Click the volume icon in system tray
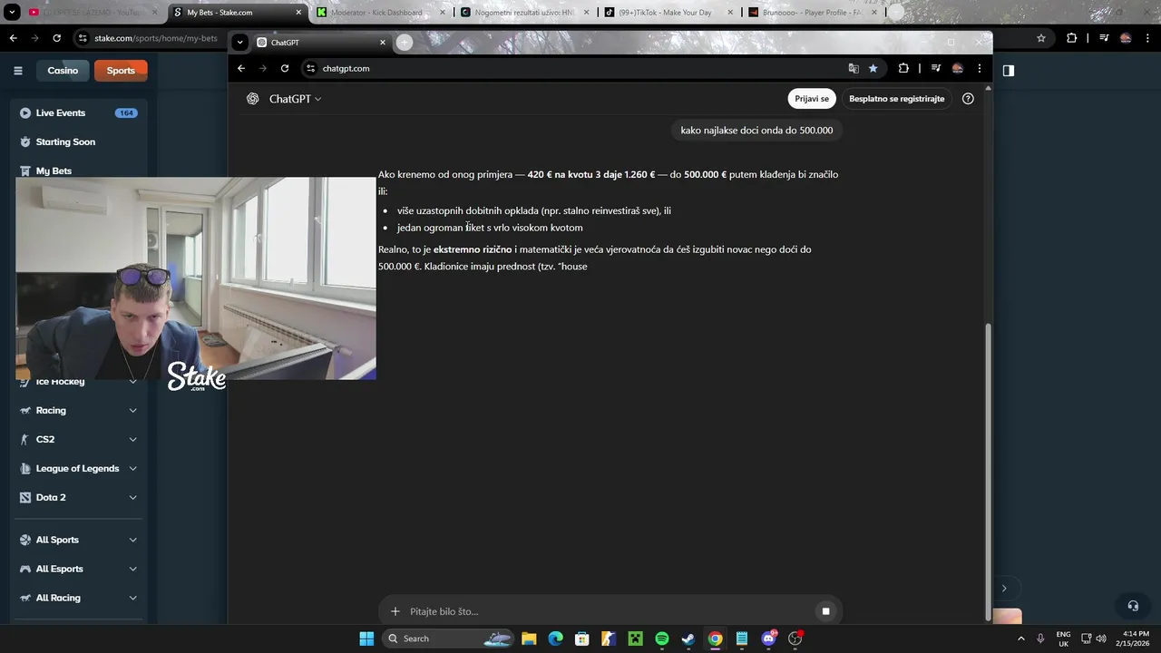This screenshot has height=653, width=1161. click(1101, 638)
